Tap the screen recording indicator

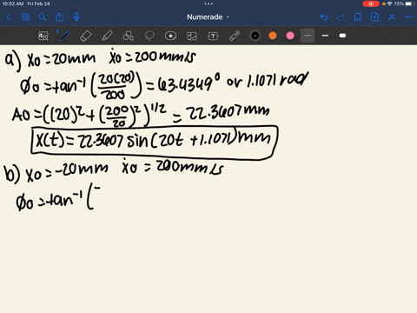coord(371,3)
